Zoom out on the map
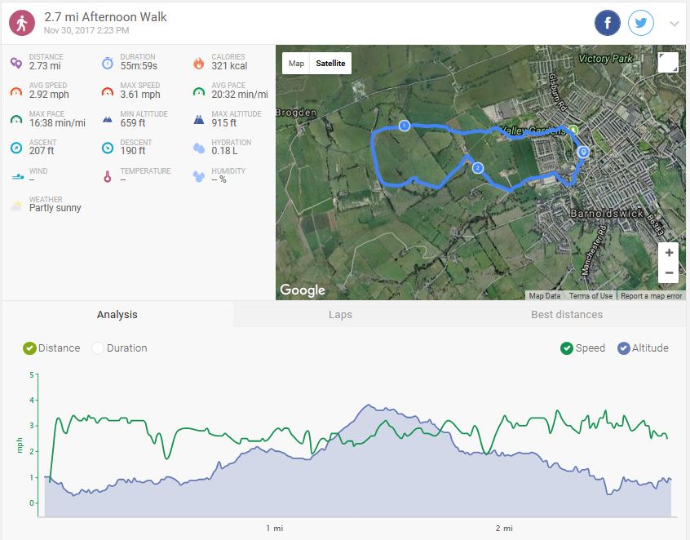The width and height of the screenshot is (690, 540). (x=669, y=273)
